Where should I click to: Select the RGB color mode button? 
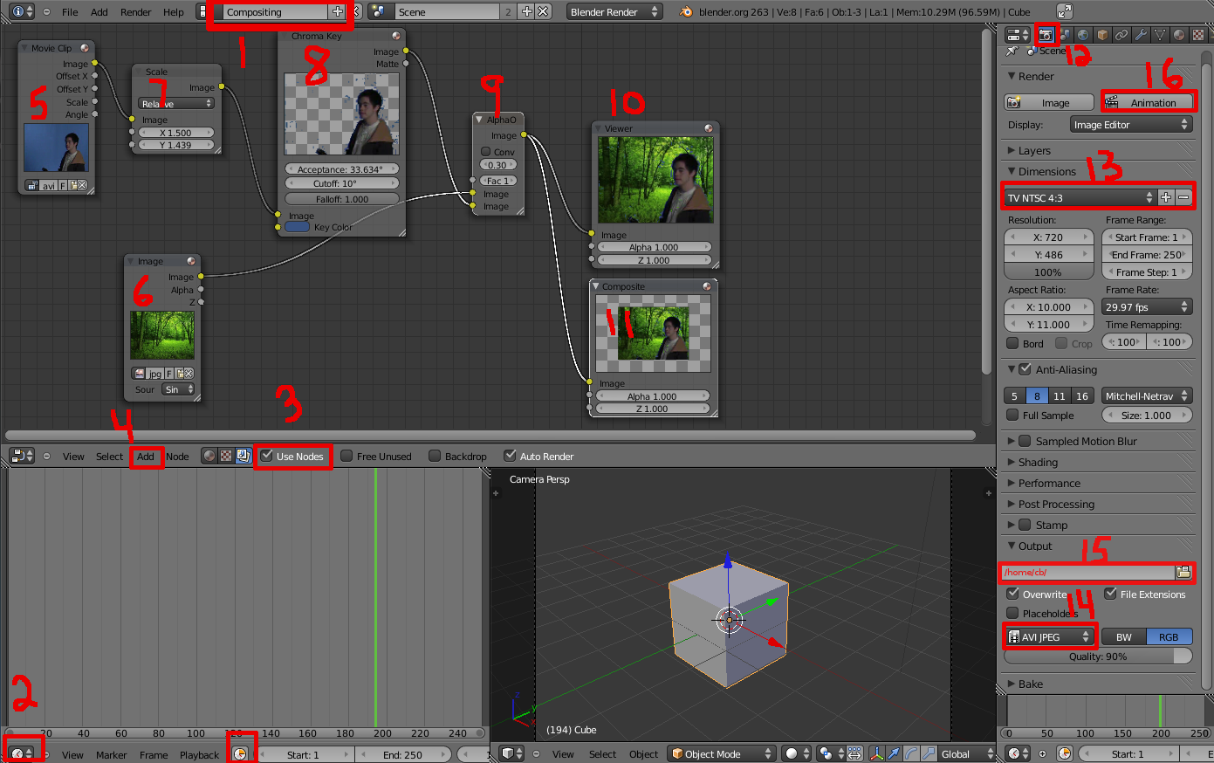1169,636
